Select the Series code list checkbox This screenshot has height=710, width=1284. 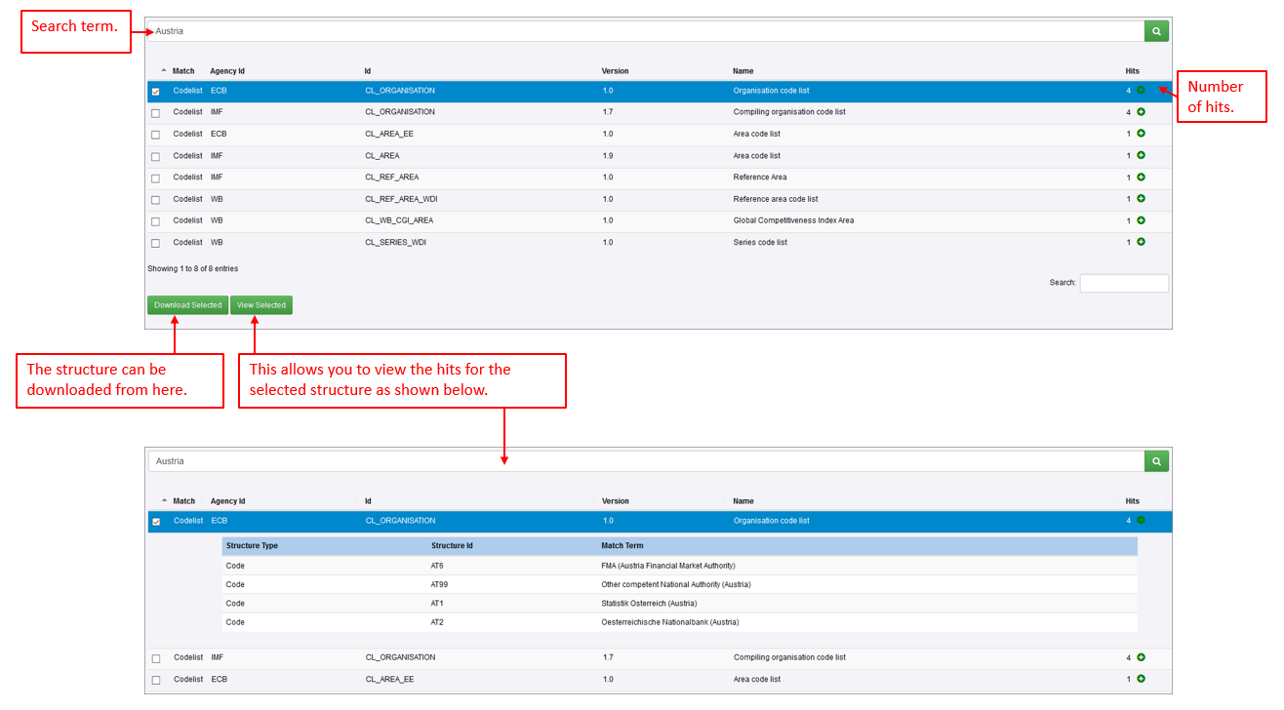click(156, 243)
